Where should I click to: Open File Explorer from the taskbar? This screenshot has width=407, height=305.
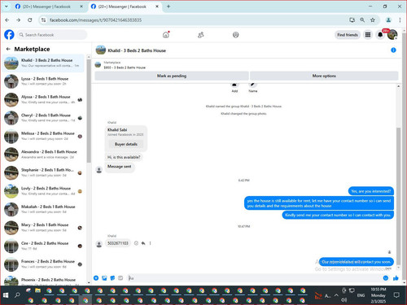pos(37,291)
